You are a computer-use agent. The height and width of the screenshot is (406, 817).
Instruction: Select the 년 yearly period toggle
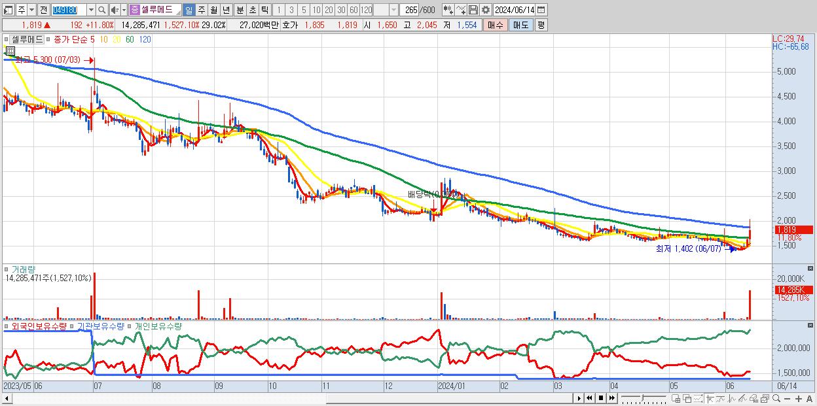point(226,10)
